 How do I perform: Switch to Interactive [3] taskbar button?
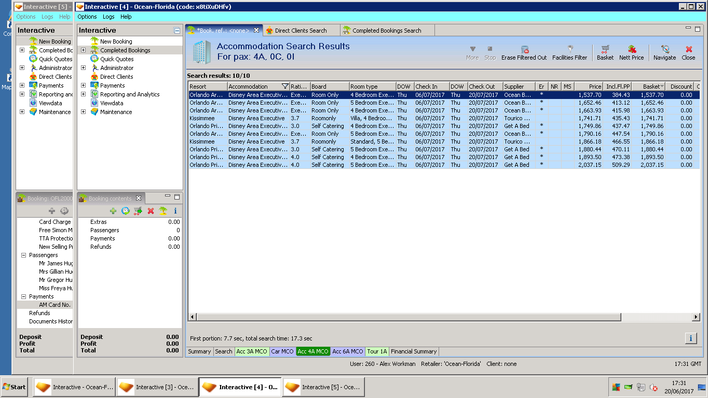point(157,387)
